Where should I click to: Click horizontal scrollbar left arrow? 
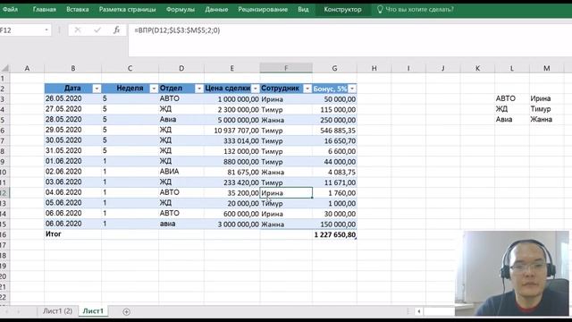click(419, 311)
